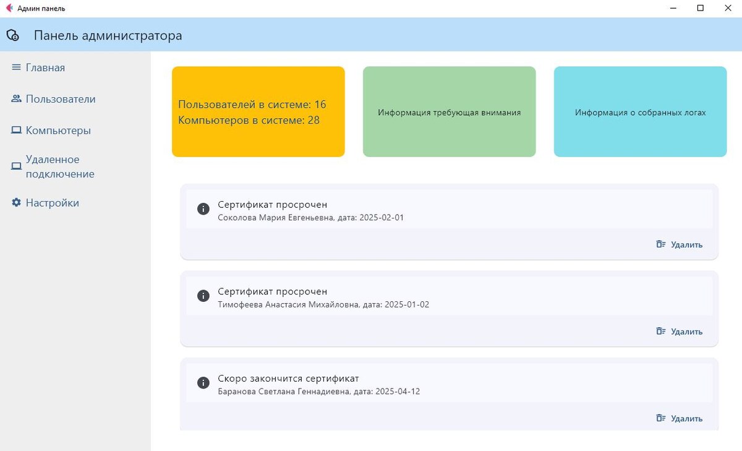Click Сертификат просрочен title above Тимофеева

273,291
